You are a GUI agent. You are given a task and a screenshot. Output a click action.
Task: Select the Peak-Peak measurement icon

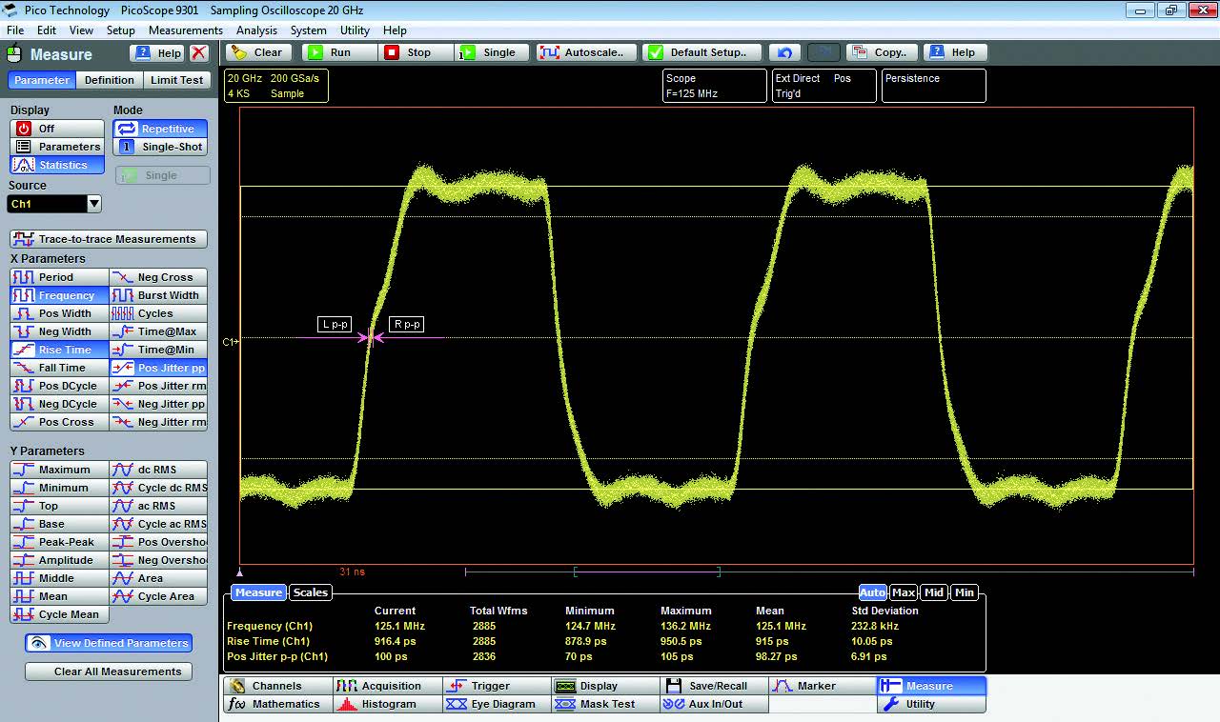pos(58,542)
